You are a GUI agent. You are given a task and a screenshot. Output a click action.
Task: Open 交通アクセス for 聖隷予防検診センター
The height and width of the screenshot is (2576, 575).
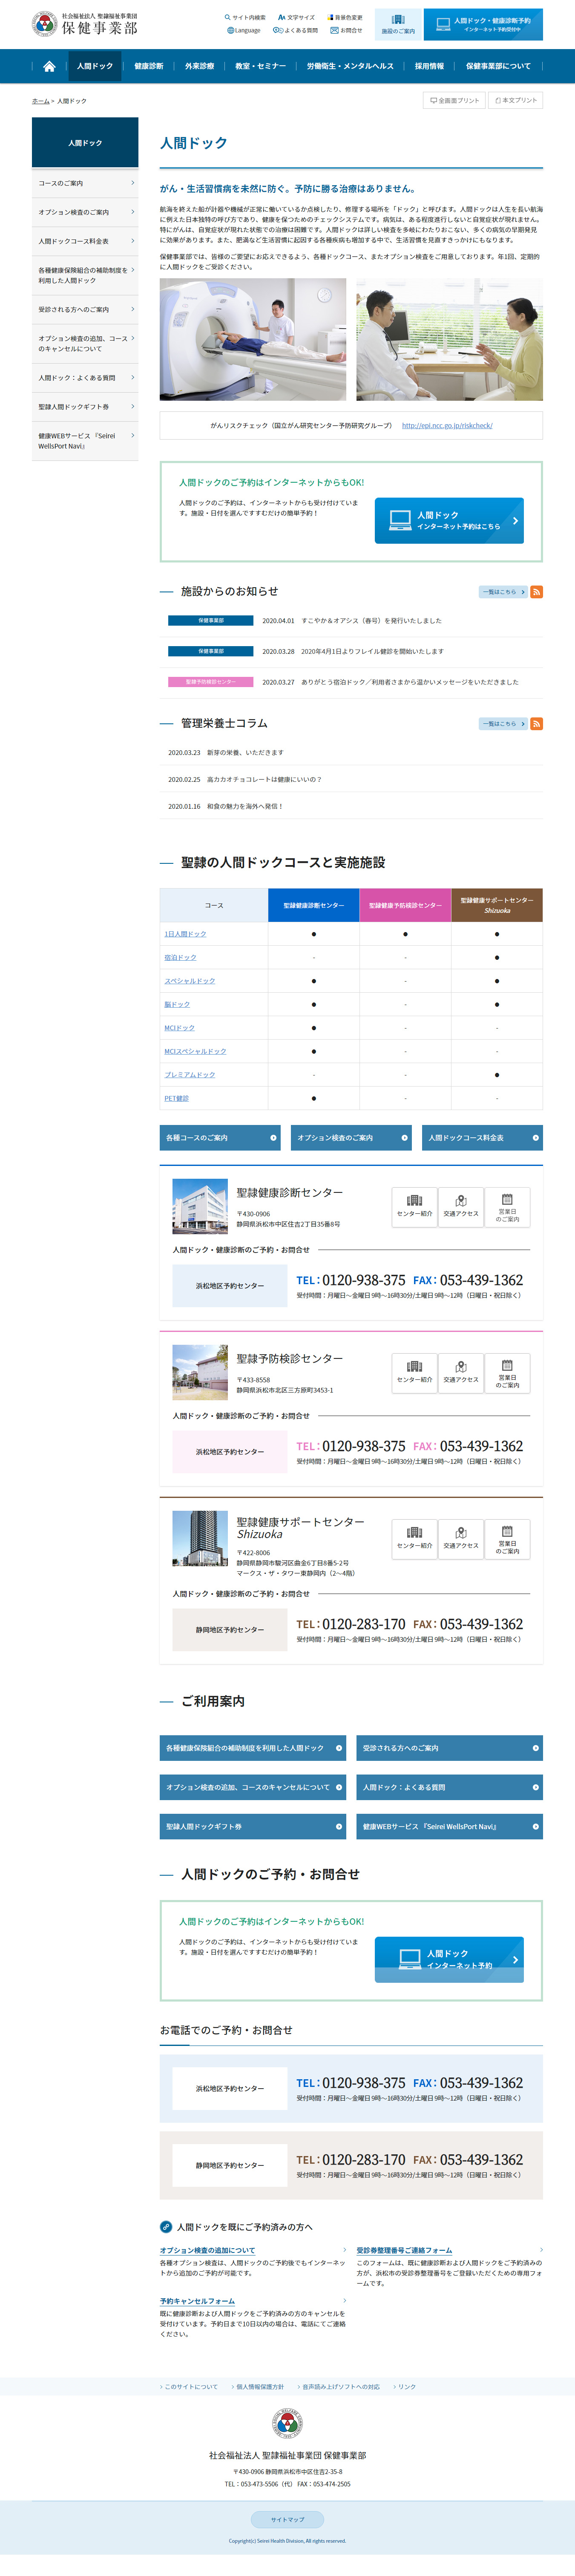click(461, 1373)
